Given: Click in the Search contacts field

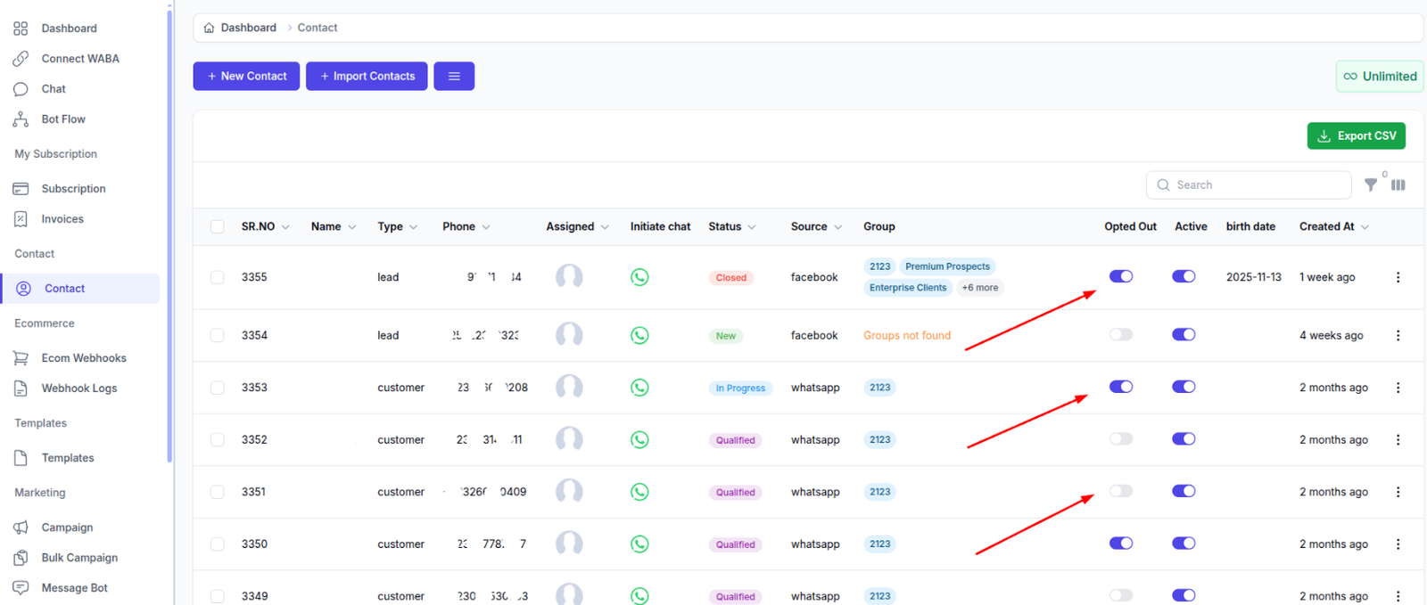Looking at the screenshot, I should click(1249, 184).
